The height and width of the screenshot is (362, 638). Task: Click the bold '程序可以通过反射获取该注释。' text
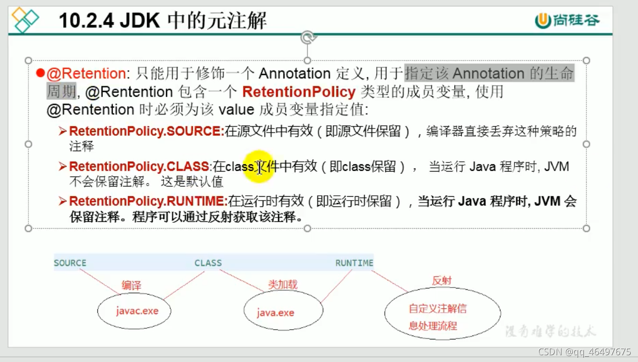coord(220,217)
